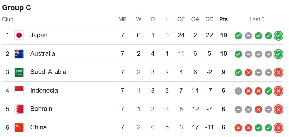Click the Last 5 column header
This screenshot has width=289, height=137.
(257, 19)
